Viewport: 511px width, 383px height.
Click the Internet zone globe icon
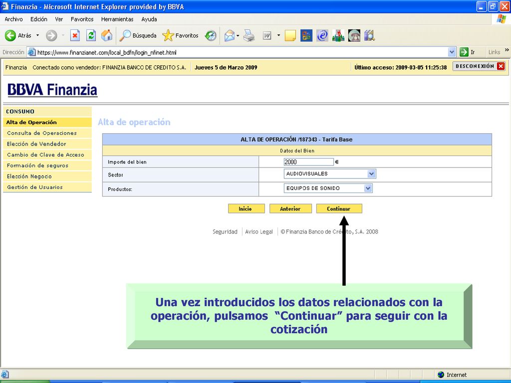tap(441, 375)
